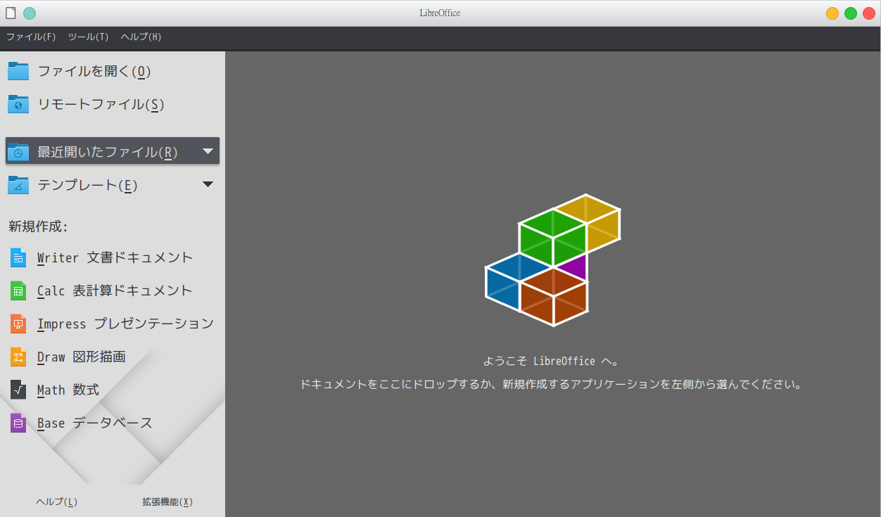Screen dimensions: 881x517
Task: Open the ヘルプ(H) menu
Action: click(141, 37)
